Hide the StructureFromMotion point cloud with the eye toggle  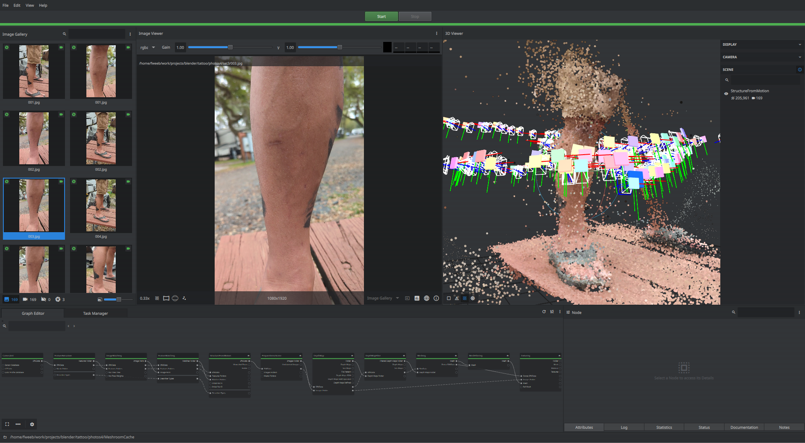coord(726,93)
